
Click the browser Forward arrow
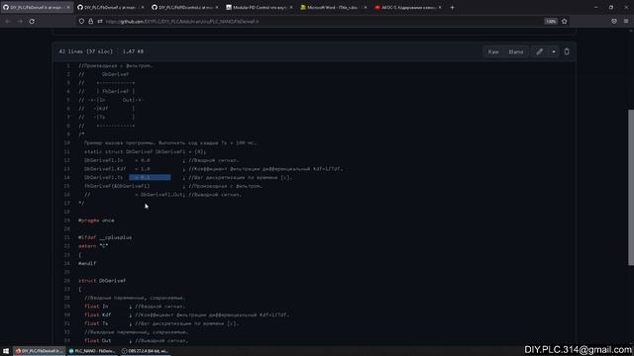point(20,21)
